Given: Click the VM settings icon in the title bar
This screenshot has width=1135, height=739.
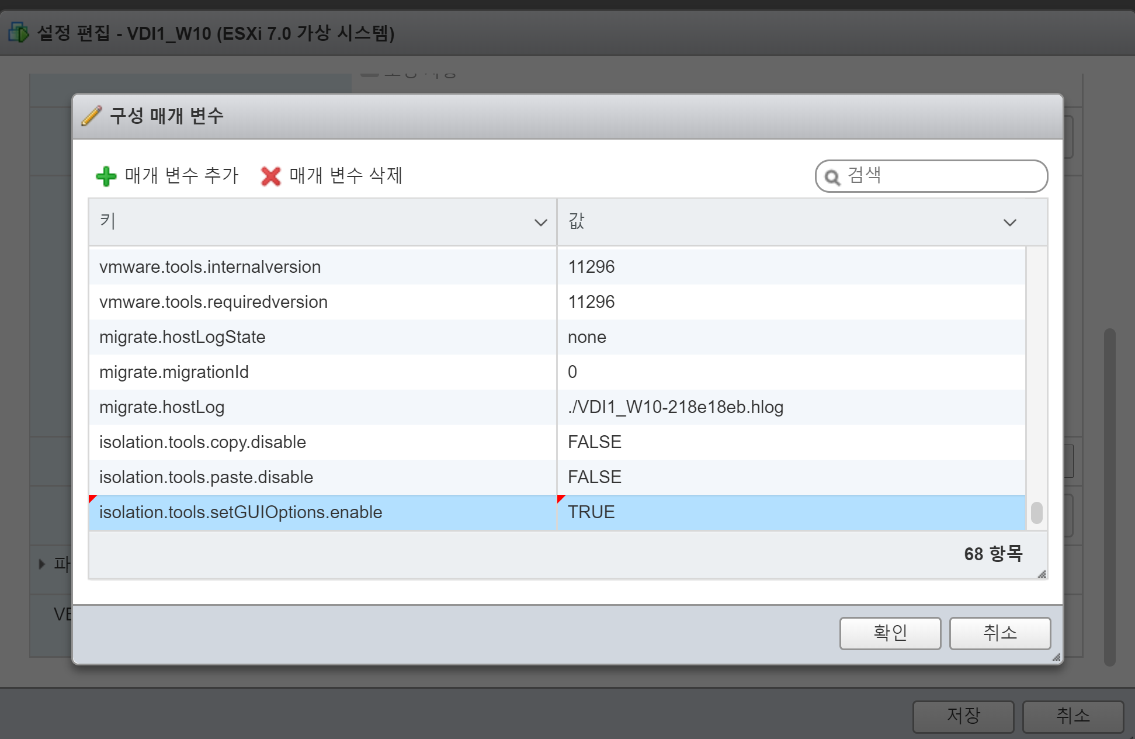Looking at the screenshot, I should pos(18,33).
